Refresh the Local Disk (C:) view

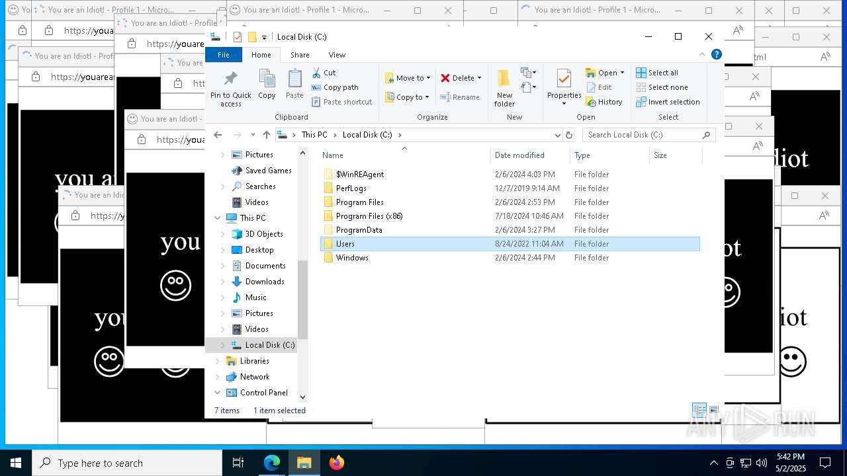click(569, 135)
